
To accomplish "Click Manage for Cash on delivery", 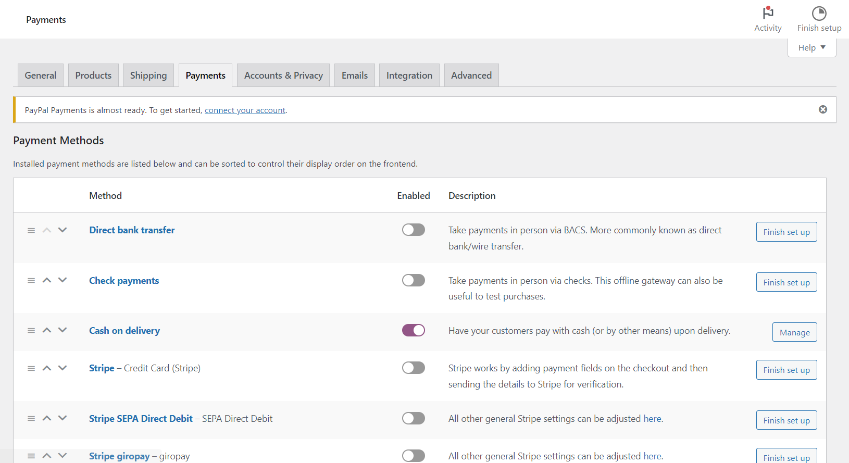I will [794, 332].
